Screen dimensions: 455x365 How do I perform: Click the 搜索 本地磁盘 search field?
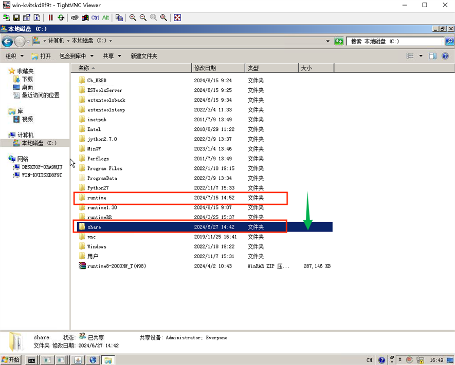click(395, 41)
